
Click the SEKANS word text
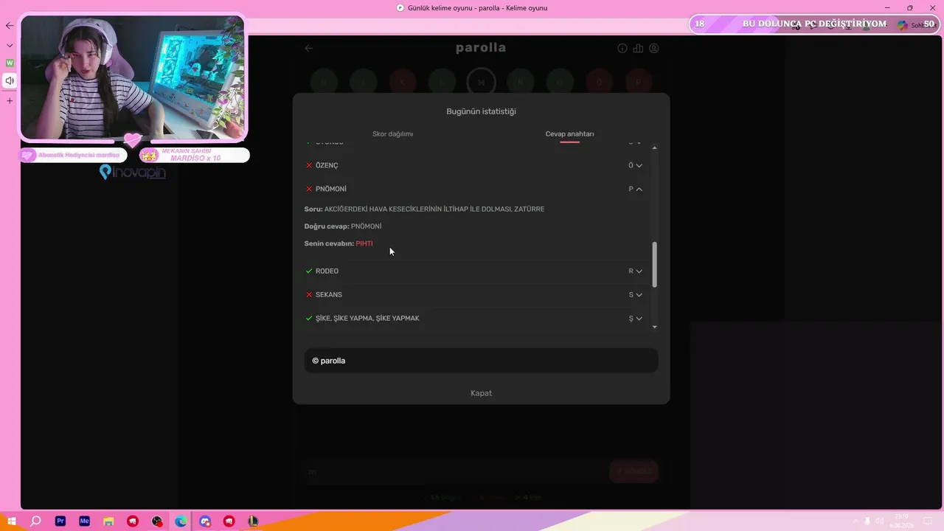click(329, 295)
